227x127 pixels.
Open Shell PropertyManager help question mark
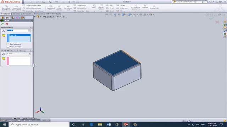pyautogui.click(x=31, y=20)
